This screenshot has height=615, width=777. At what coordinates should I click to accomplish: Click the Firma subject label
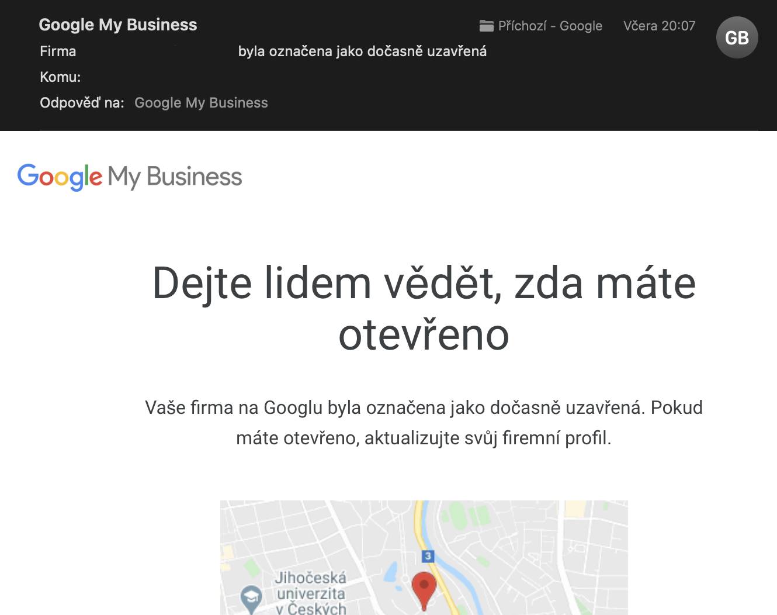58,51
